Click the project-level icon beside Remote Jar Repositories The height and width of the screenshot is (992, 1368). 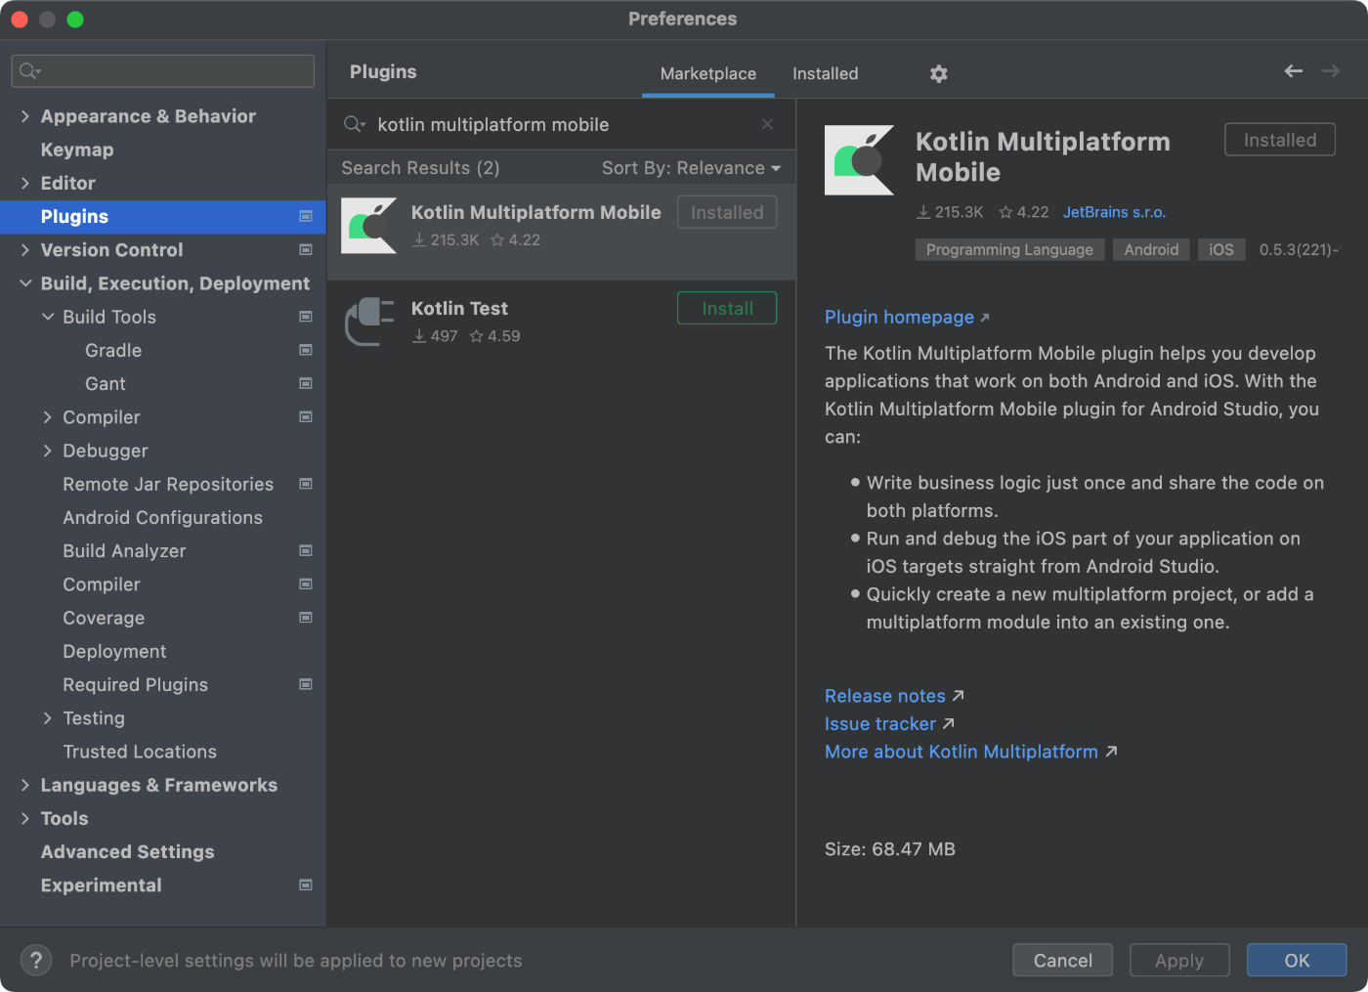click(306, 484)
